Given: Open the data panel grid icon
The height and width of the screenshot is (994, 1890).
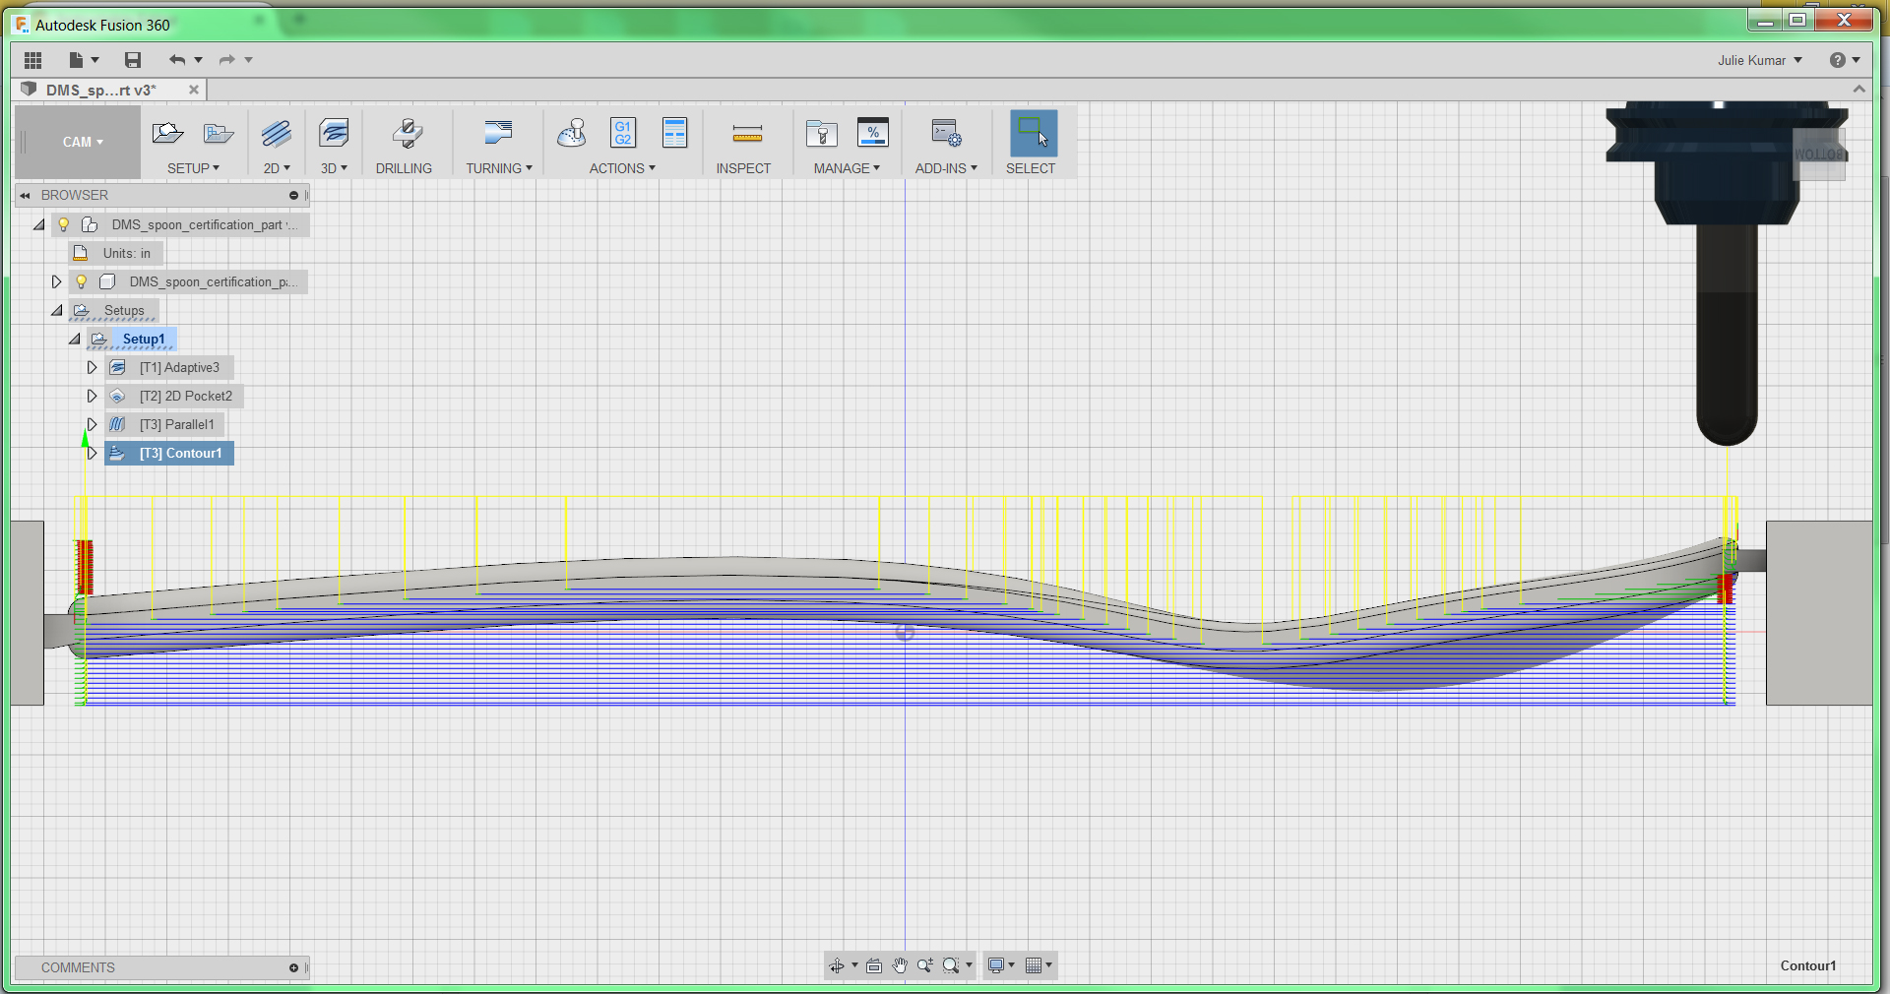Looking at the screenshot, I should coord(32,60).
